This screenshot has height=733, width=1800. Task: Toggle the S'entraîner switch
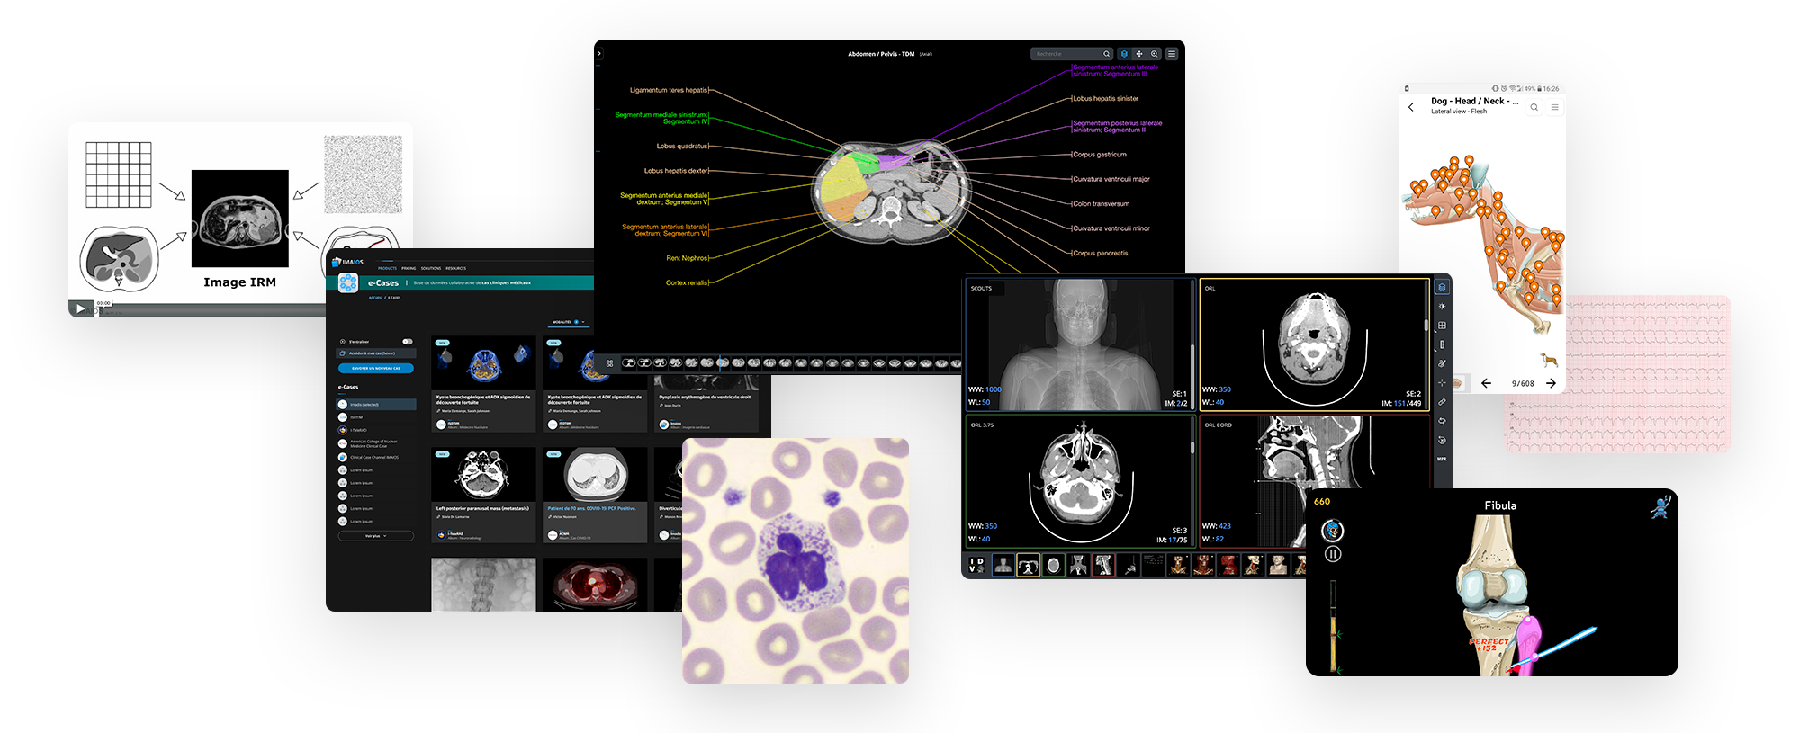[x=408, y=342]
